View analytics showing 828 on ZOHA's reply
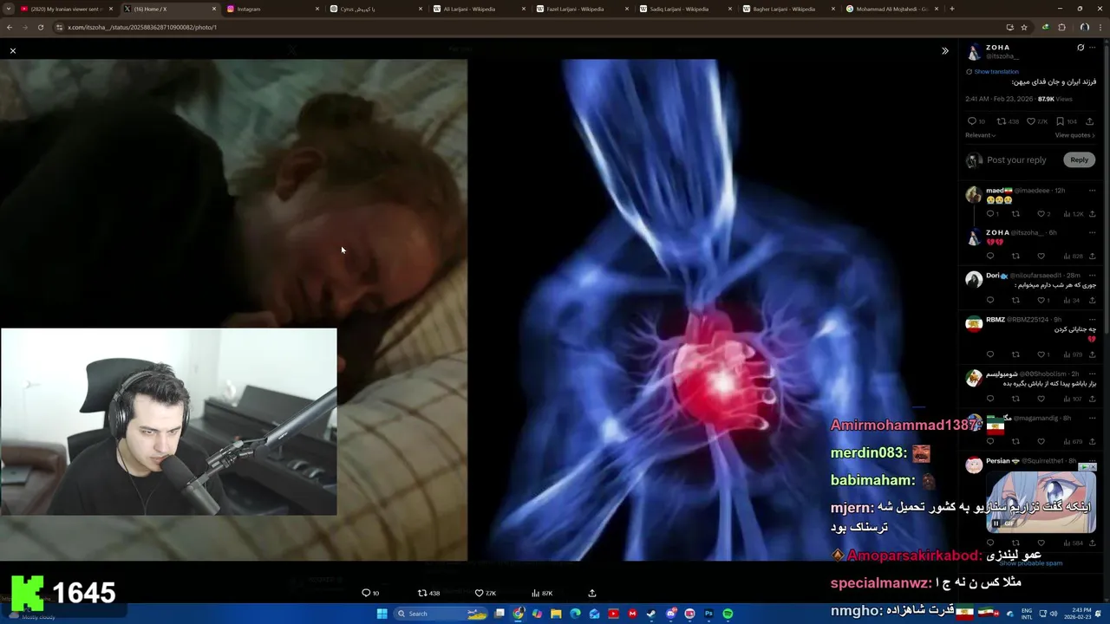This screenshot has width=1110, height=624. [1074, 256]
